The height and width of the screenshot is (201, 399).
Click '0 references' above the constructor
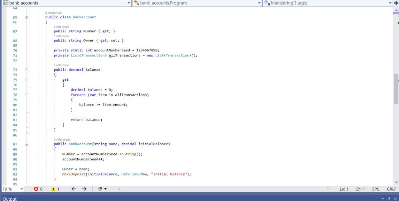pos(62,139)
